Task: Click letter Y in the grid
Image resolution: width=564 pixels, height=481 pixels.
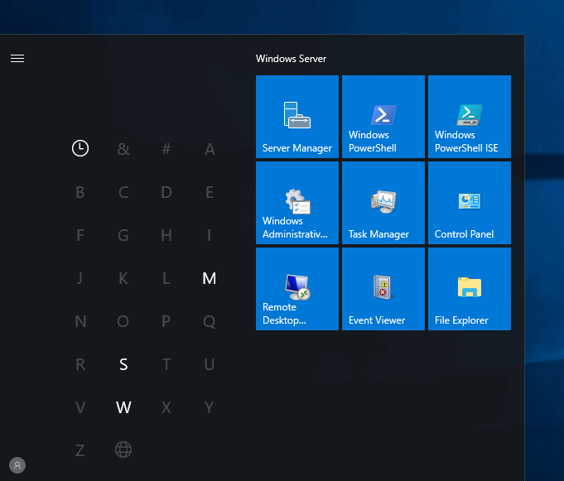Action: (210, 407)
